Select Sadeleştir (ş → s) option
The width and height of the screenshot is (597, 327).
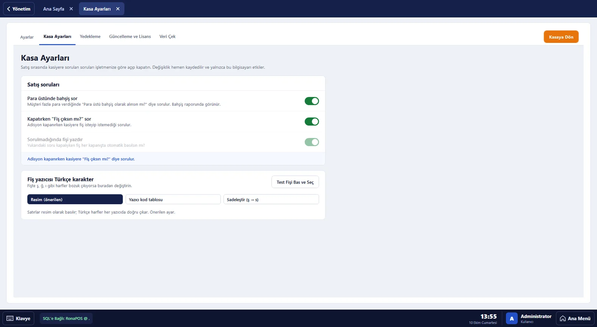[x=271, y=199]
